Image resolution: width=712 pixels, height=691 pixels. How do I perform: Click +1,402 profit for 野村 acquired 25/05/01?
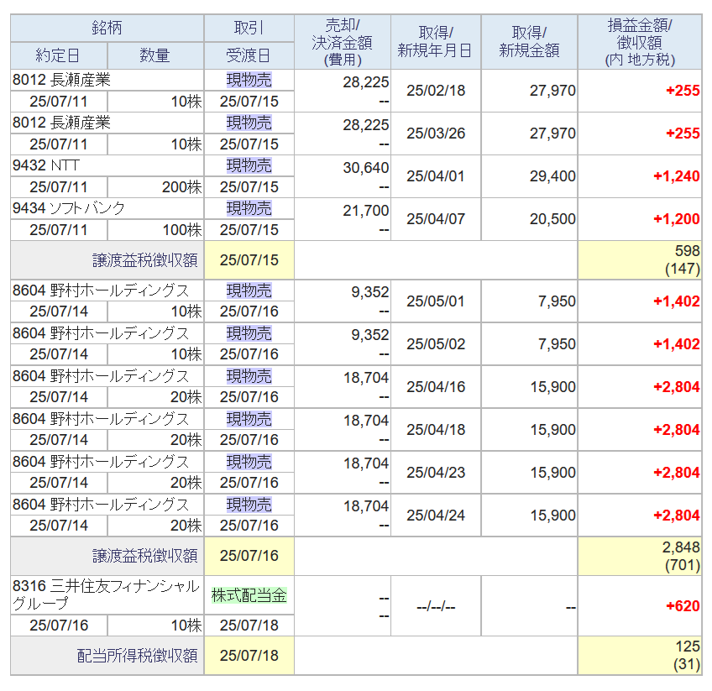tap(676, 301)
